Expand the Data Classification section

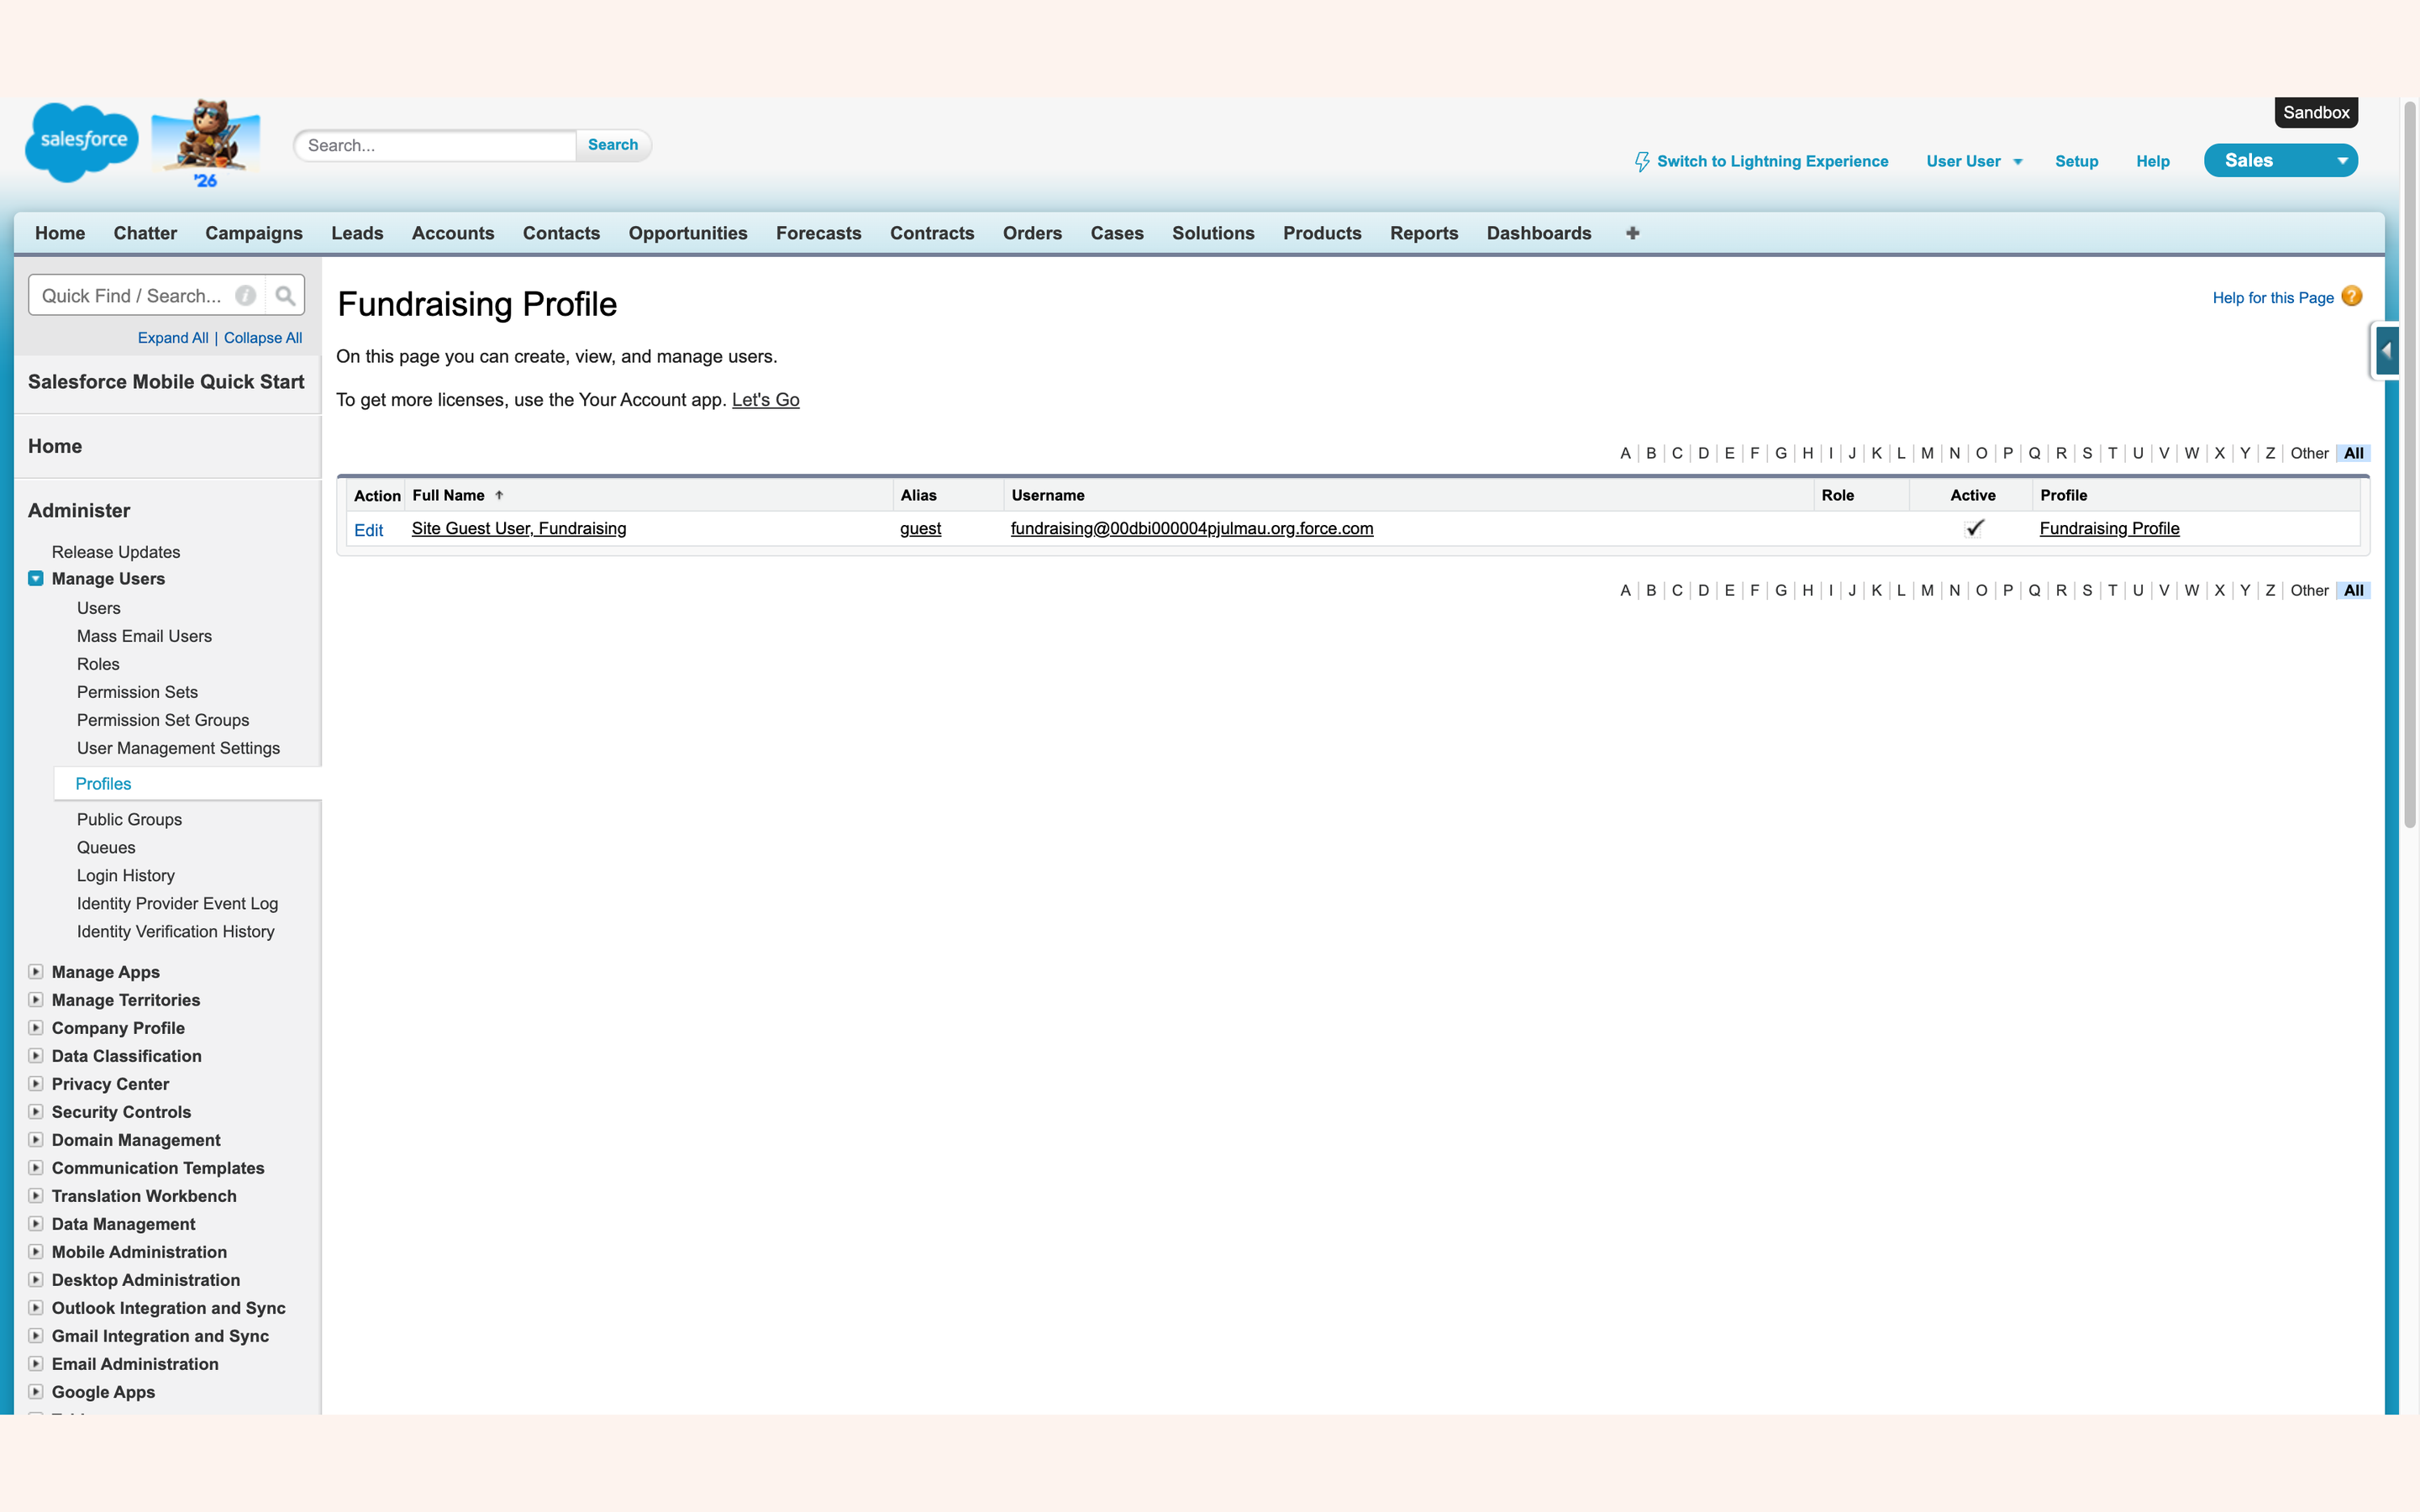(x=36, y=1055)
